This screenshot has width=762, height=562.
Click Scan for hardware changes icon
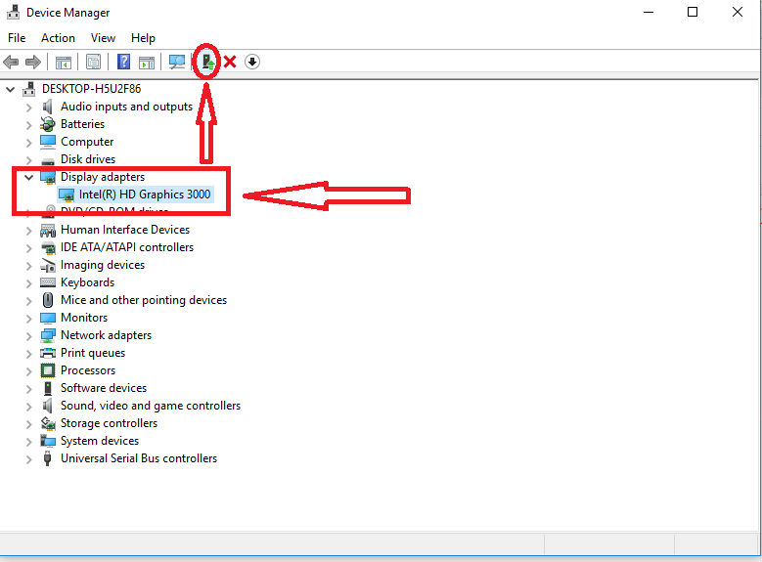coord(177,62)
